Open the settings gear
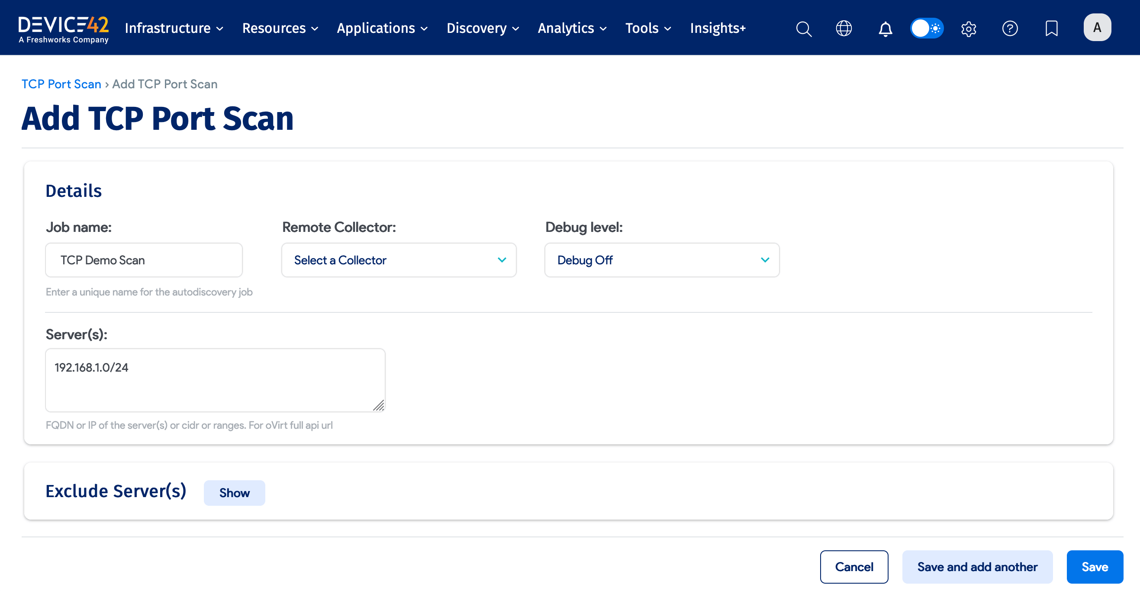The width and height of the screenshot is (1140, 591). [x=968, y=28]
